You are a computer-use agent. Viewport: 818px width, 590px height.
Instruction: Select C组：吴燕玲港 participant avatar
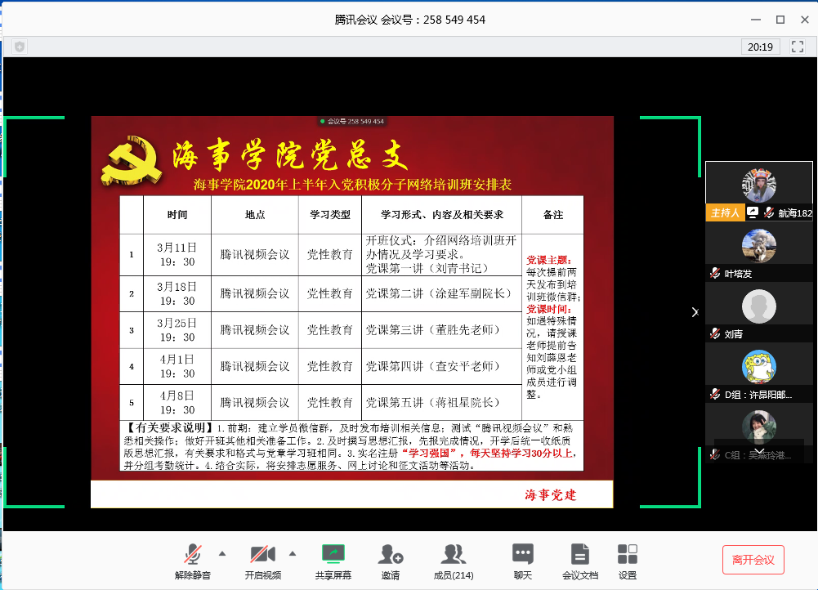coord(759,427)
